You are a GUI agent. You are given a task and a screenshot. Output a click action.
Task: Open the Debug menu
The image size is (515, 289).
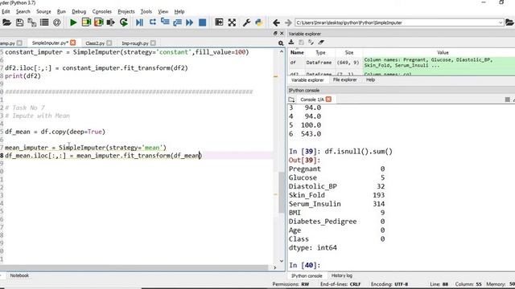pyautogui.click(x=79, y=11)
